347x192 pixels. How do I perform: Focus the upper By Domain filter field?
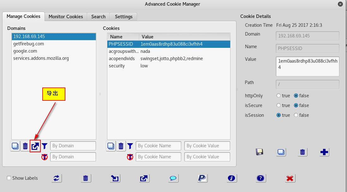[73, 146]
